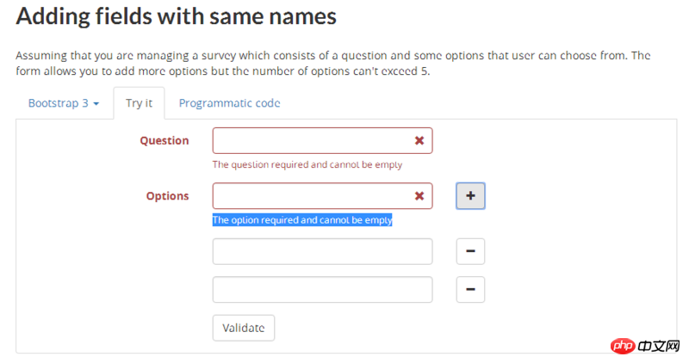
Task: Click red X icon in Options field
Action: [419, 196]
